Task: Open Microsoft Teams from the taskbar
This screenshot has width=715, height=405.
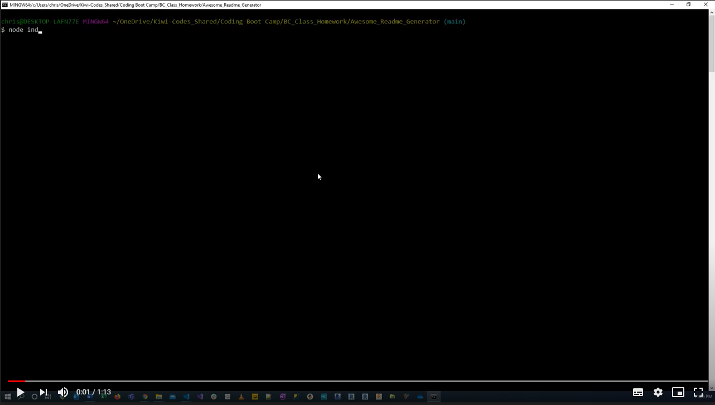Action: [131, 397]
